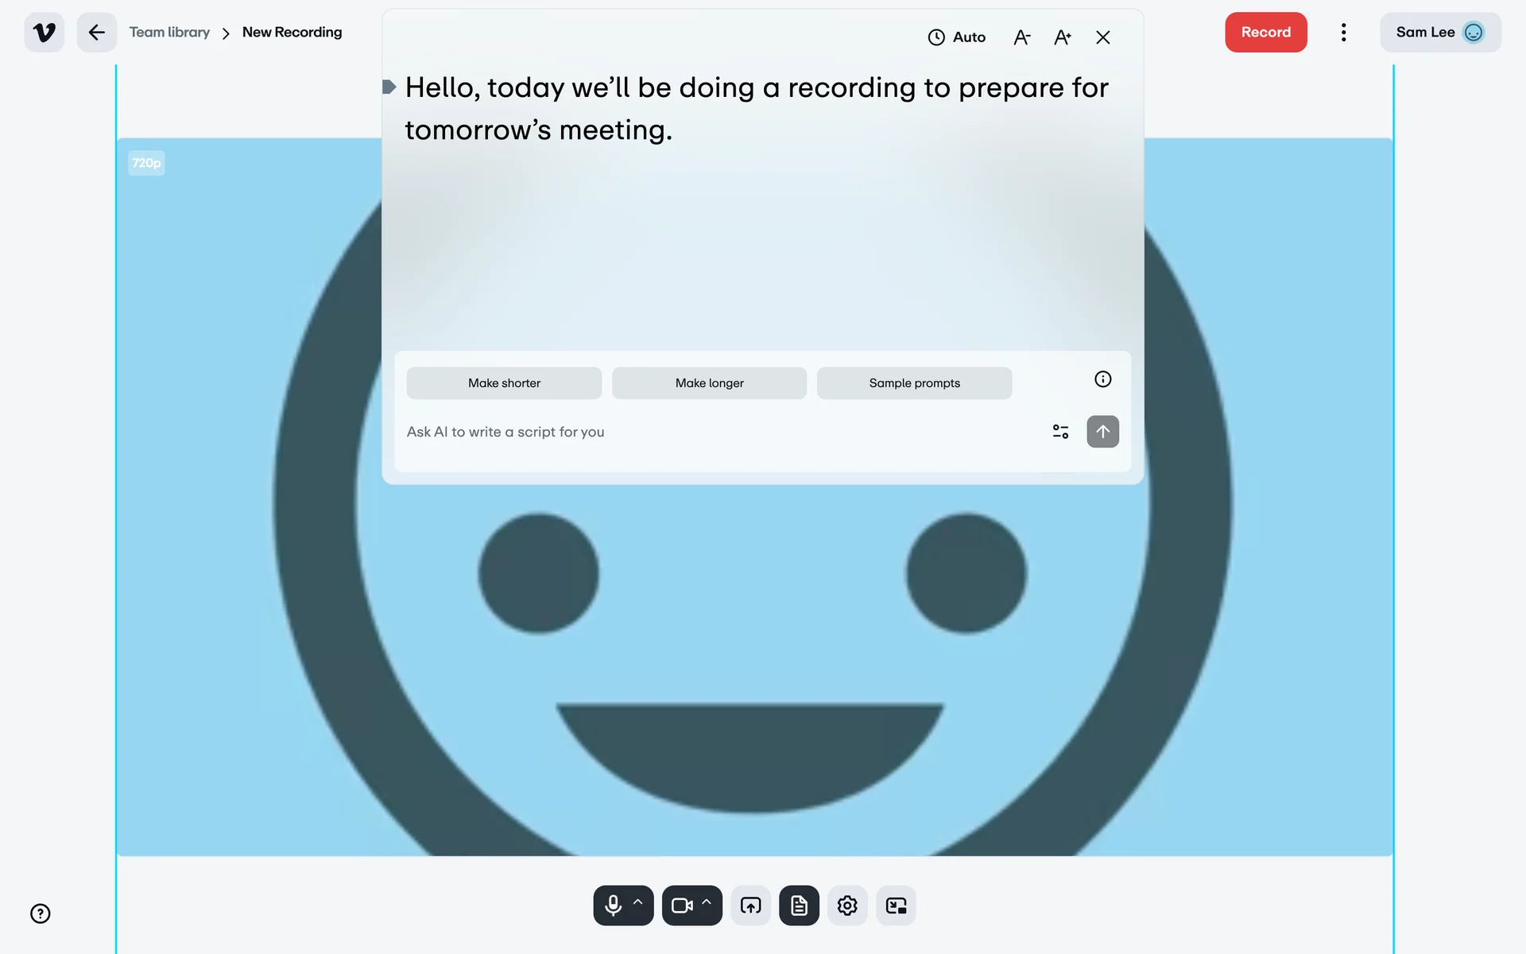Open AI script info icon
The width and height of the screenshot is (1526, 954).
click(x=1102, y=379)
